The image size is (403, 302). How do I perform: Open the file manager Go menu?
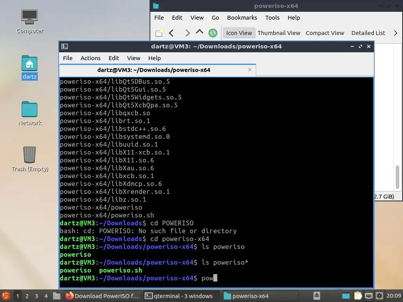(x=215, y=17)
